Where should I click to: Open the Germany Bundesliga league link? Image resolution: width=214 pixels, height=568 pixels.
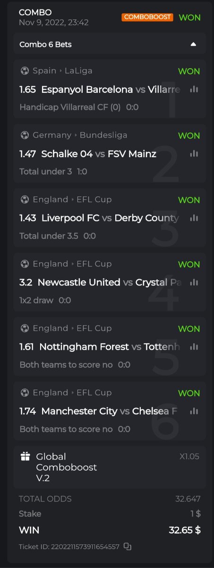tap(80, 135)
